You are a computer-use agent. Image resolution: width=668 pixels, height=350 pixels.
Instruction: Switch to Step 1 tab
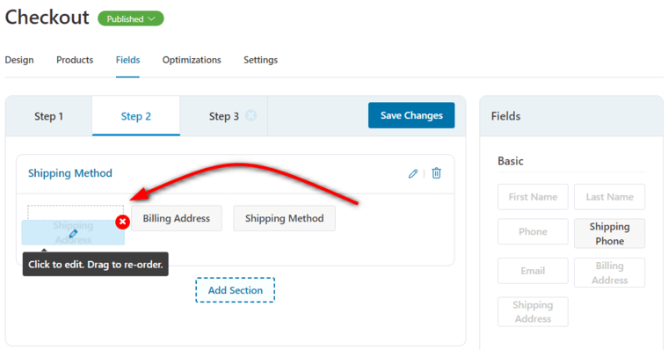click(48, 116)
